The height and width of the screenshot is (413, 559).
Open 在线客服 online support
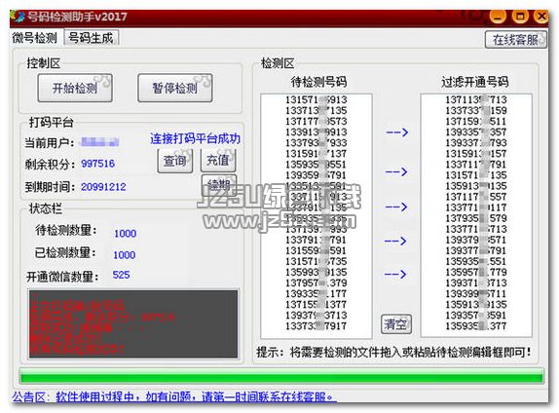click(x=515, y=40)
